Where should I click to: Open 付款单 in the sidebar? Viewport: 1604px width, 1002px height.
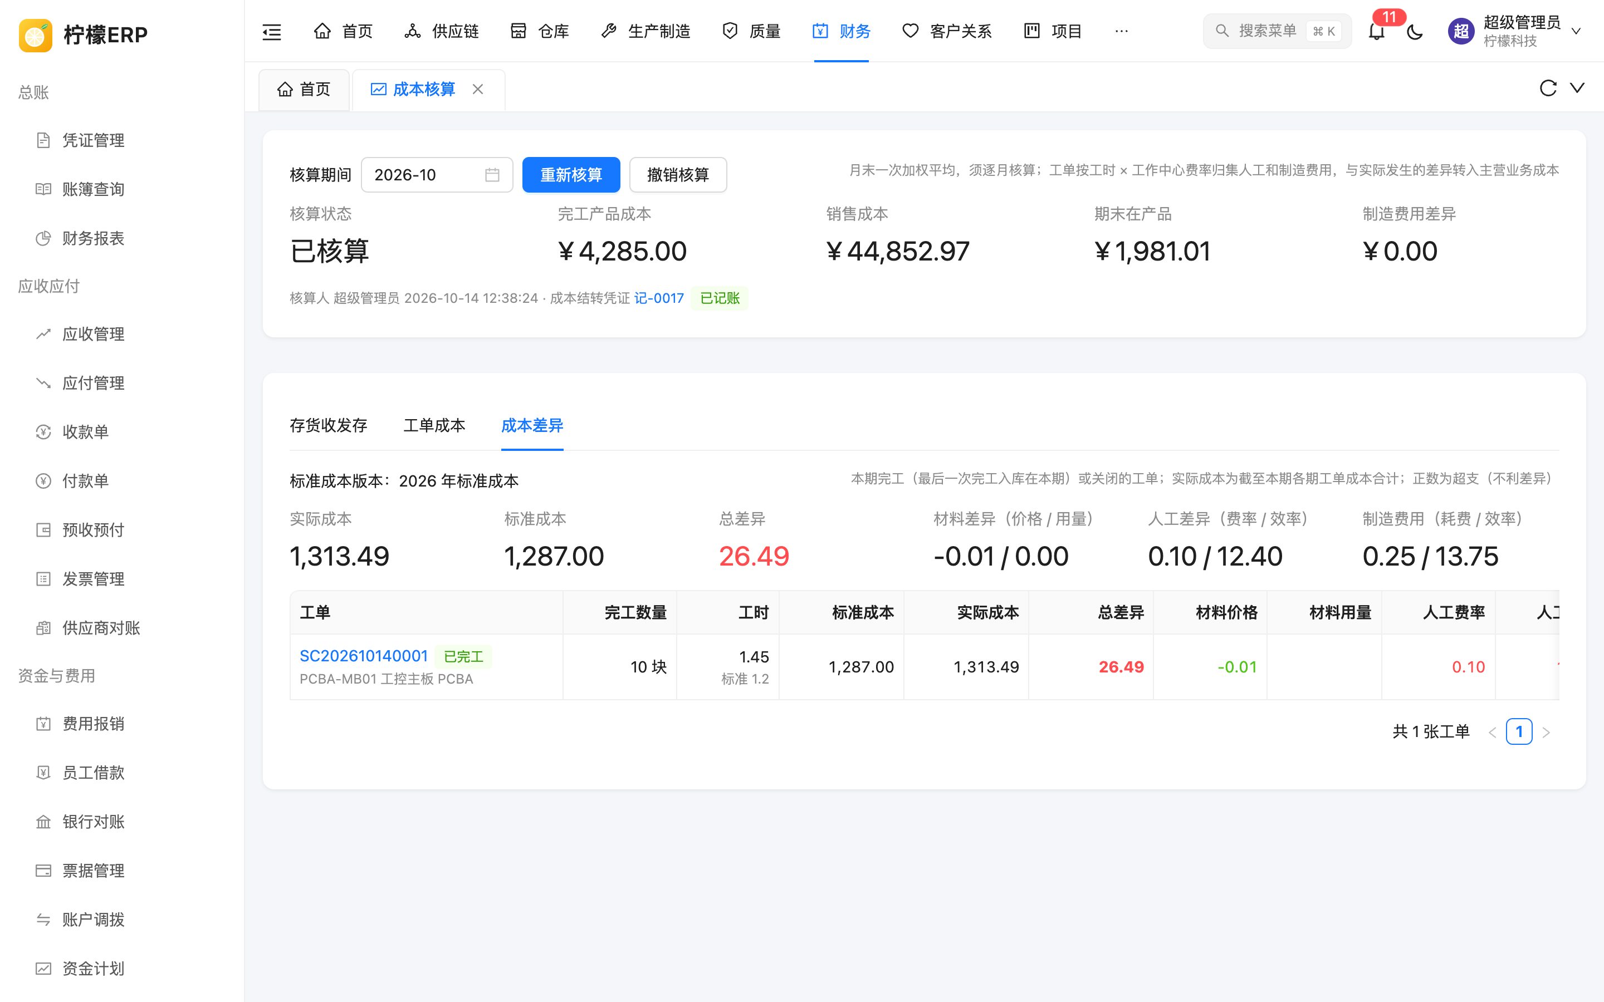tap(86, 481)
